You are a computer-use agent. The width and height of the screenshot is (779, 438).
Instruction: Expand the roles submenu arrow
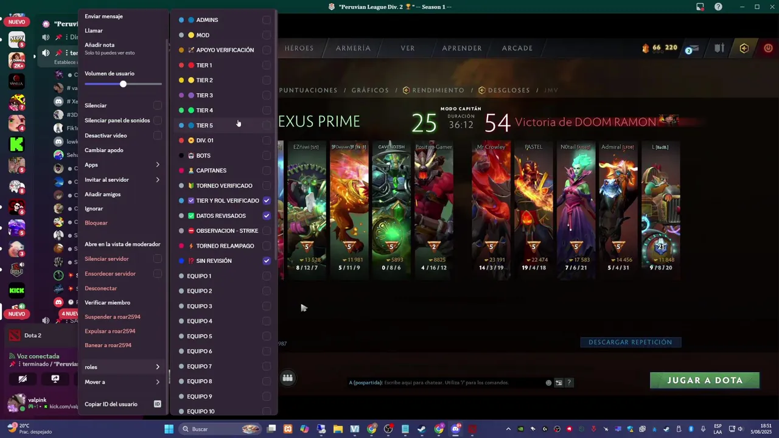coord(158,367)
